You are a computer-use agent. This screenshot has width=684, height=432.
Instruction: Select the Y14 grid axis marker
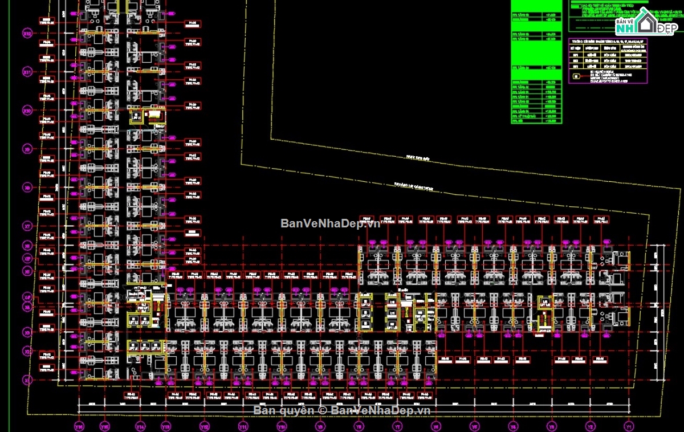tap(140, 426)
